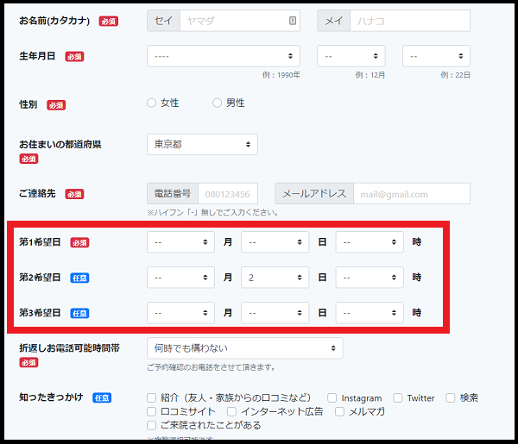This screenshot has height=444, width=518.
Task: Click the メイ katakana given name field
Action: pyautogui.click(x=409, y=21)
